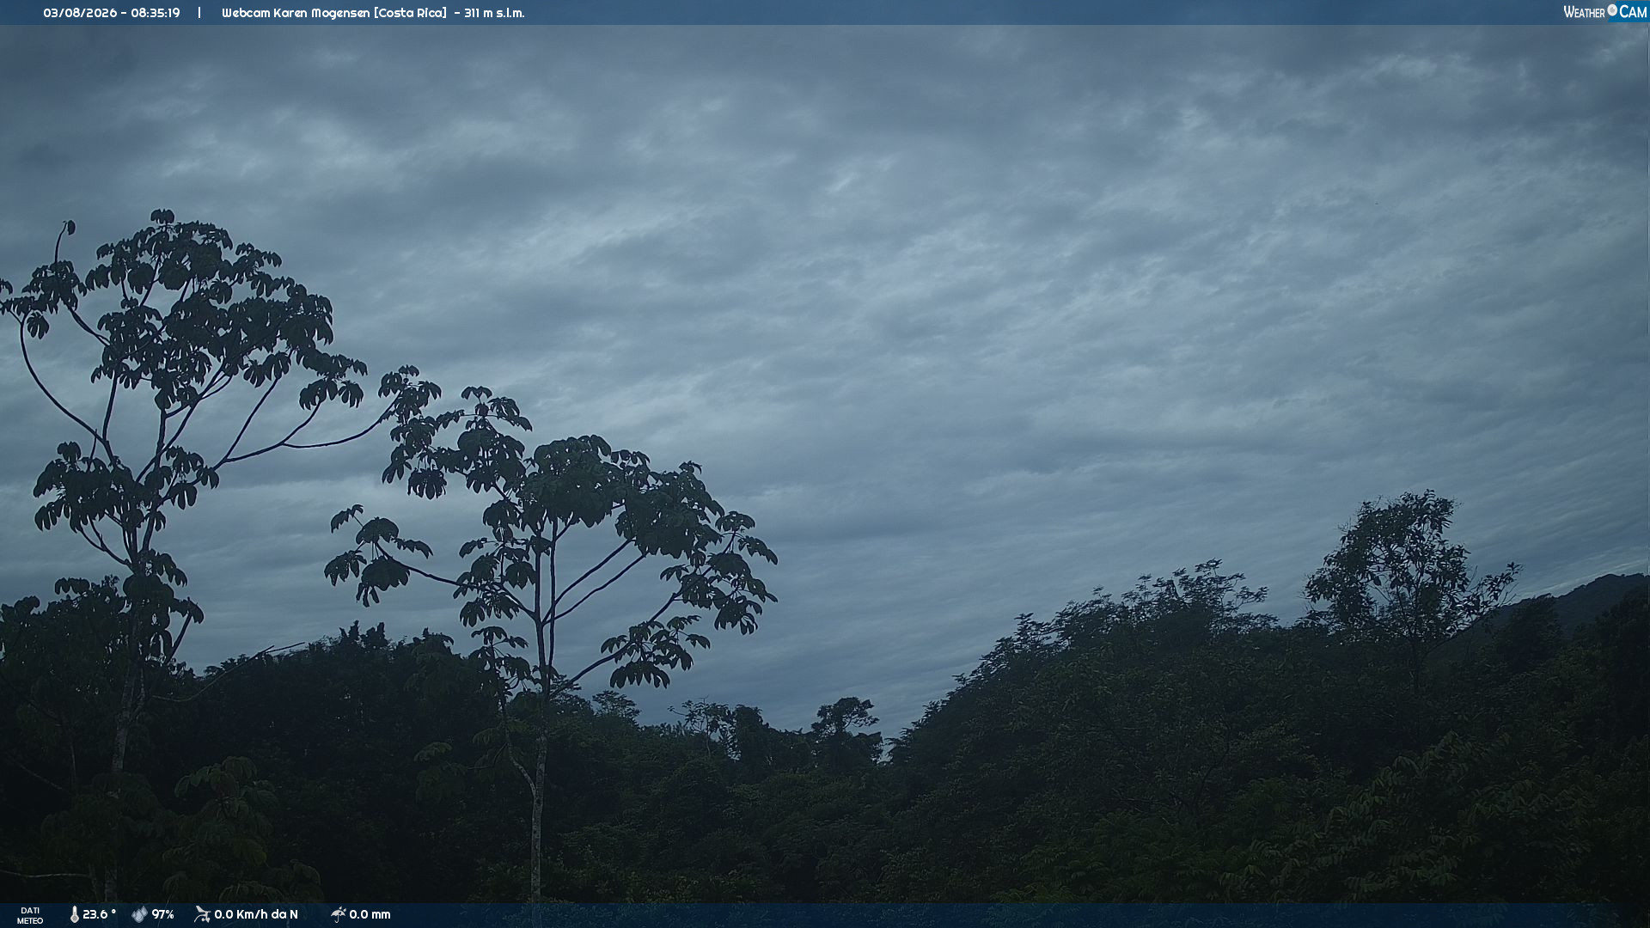Click the DATI METEO label
The height and width of the screenshot is (928, 1650).
[x=30, y=915]
